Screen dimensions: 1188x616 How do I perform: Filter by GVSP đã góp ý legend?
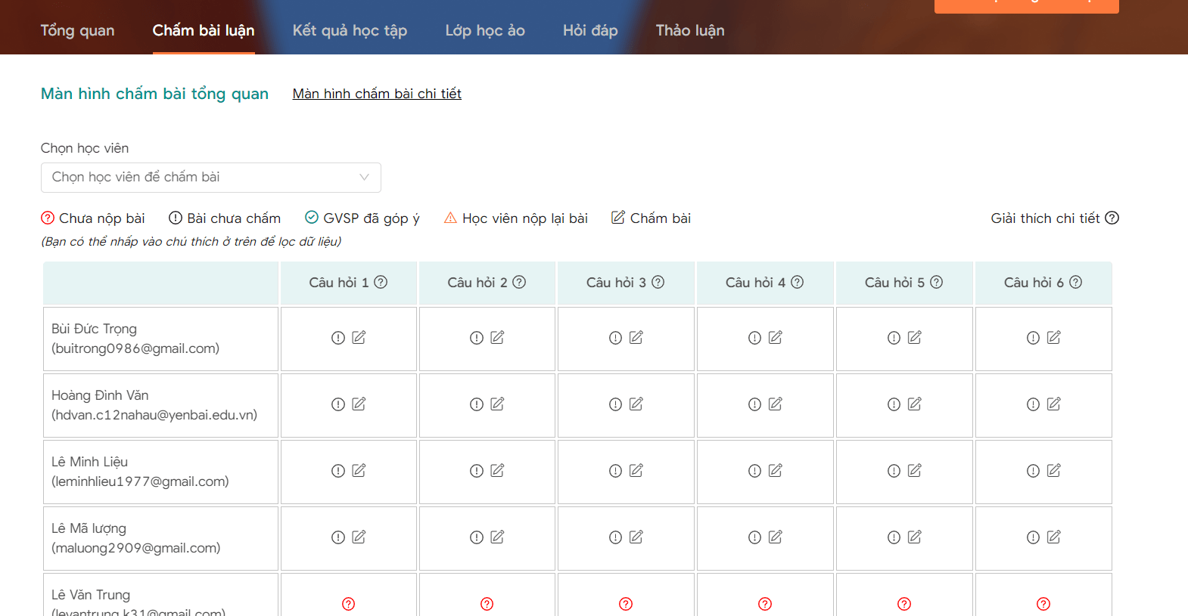(362, 218)
